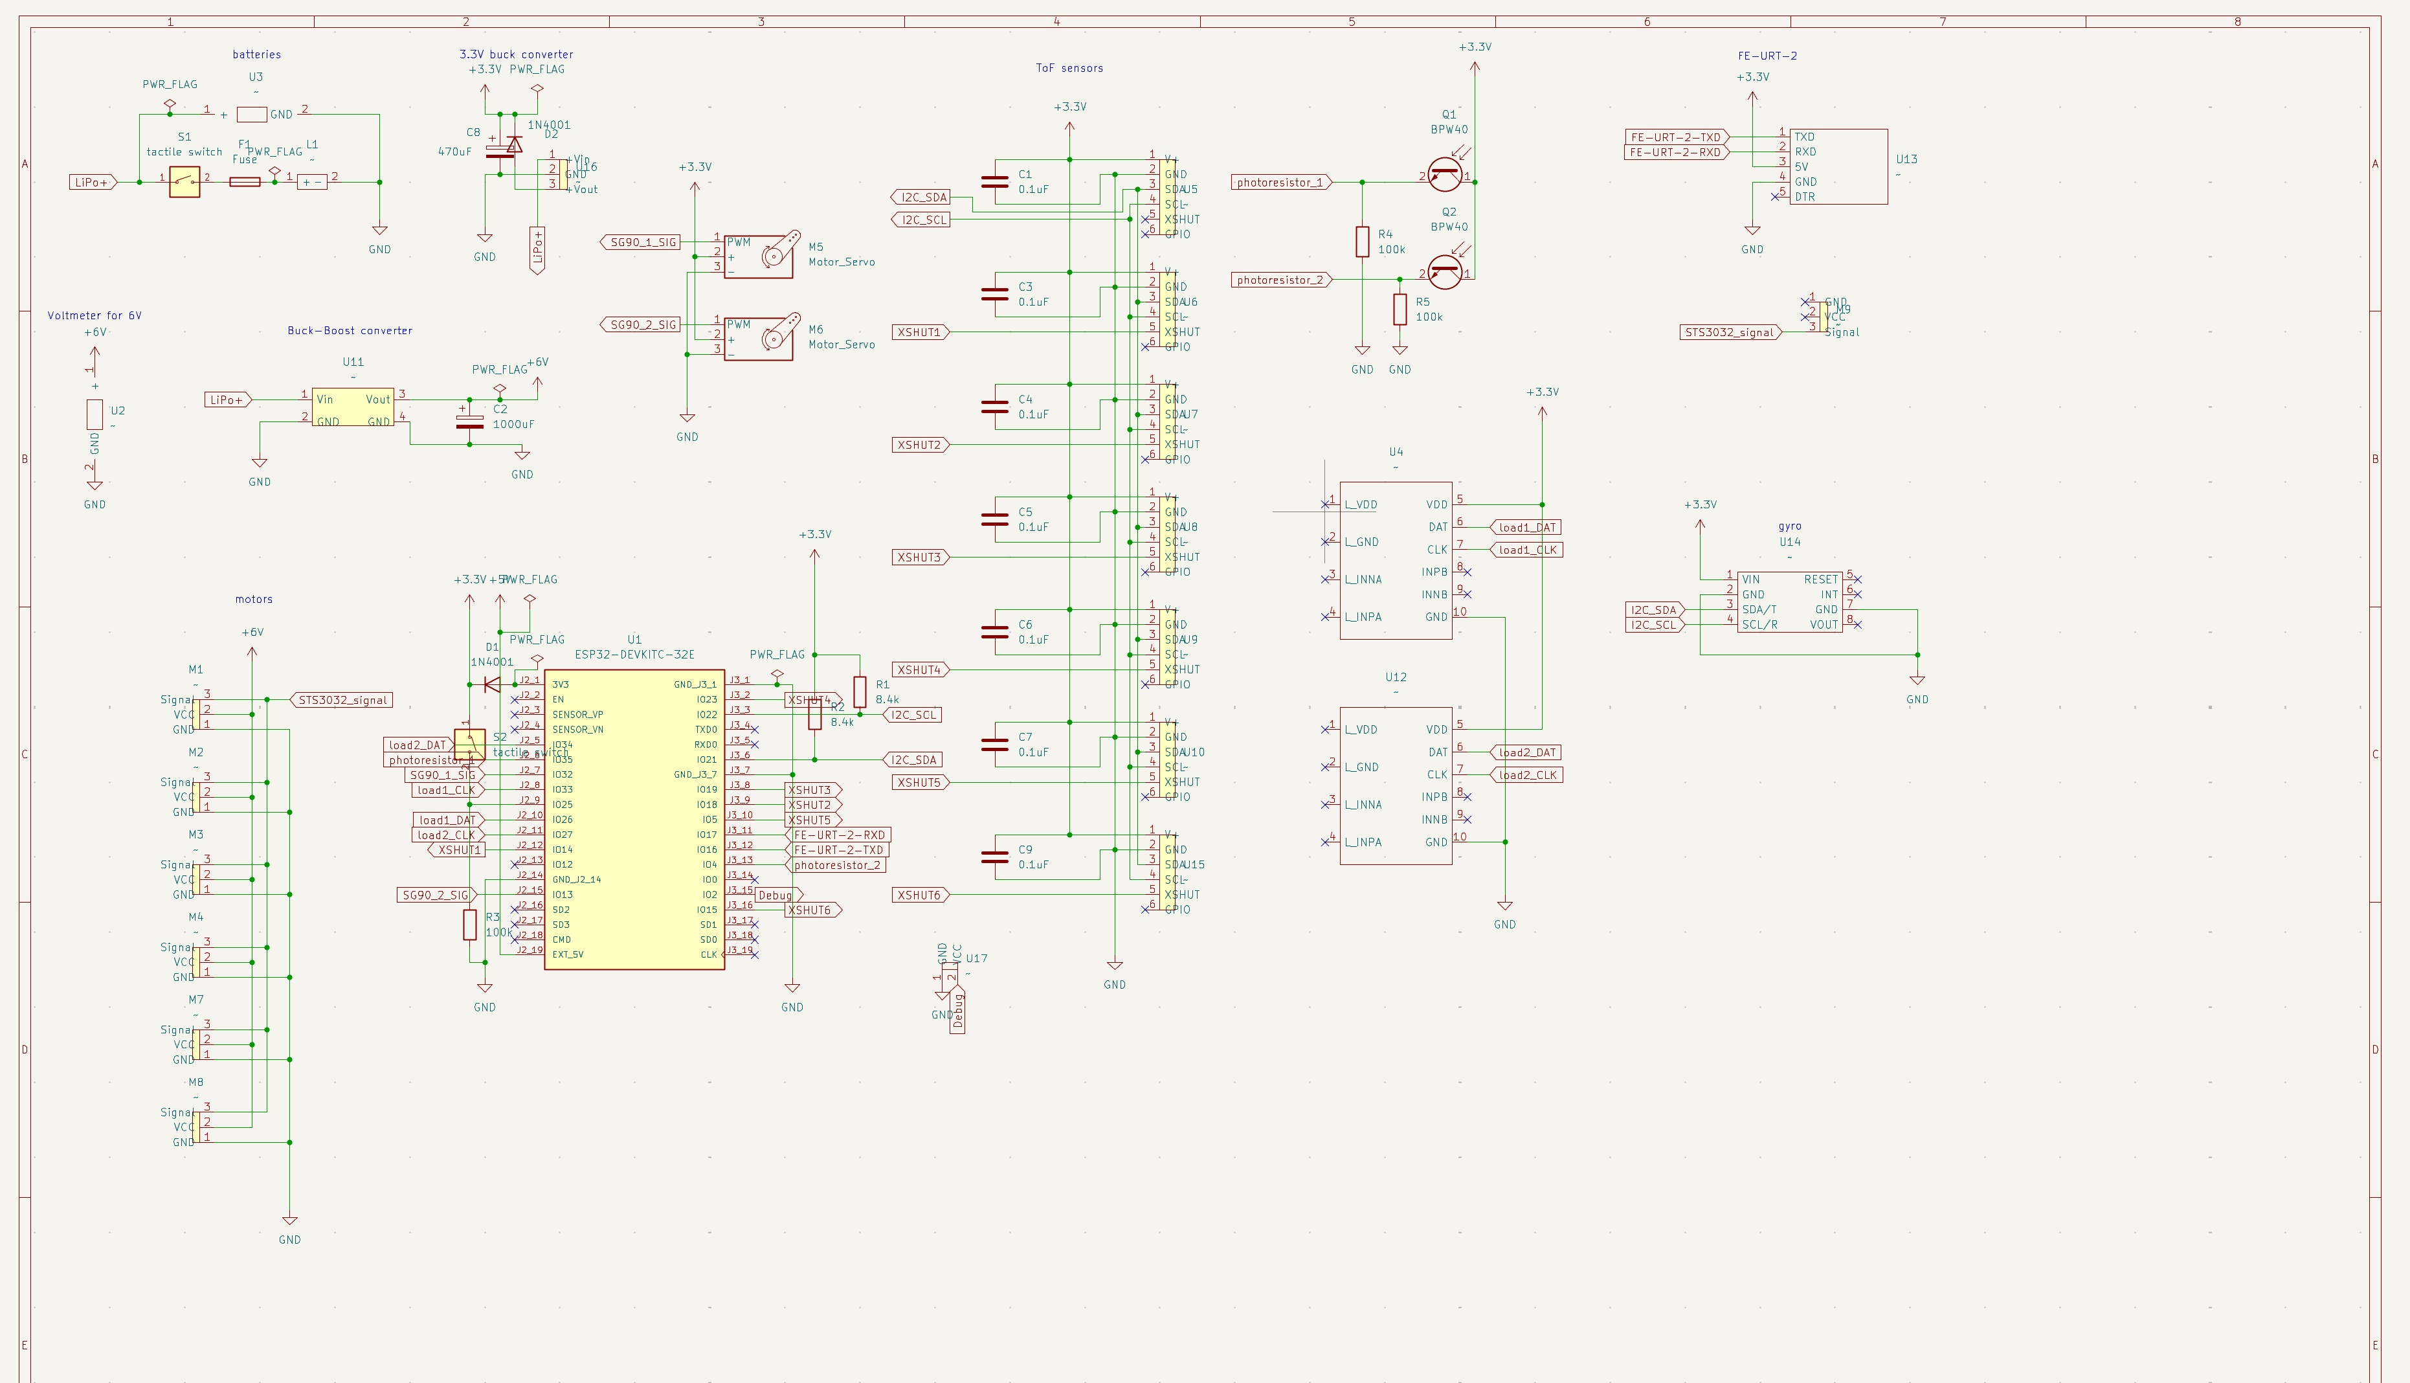This screenshot has height=1383, width=2410.
Task: Select the load2_DAT label beside U12
Action: click(x=1526, y=752)
